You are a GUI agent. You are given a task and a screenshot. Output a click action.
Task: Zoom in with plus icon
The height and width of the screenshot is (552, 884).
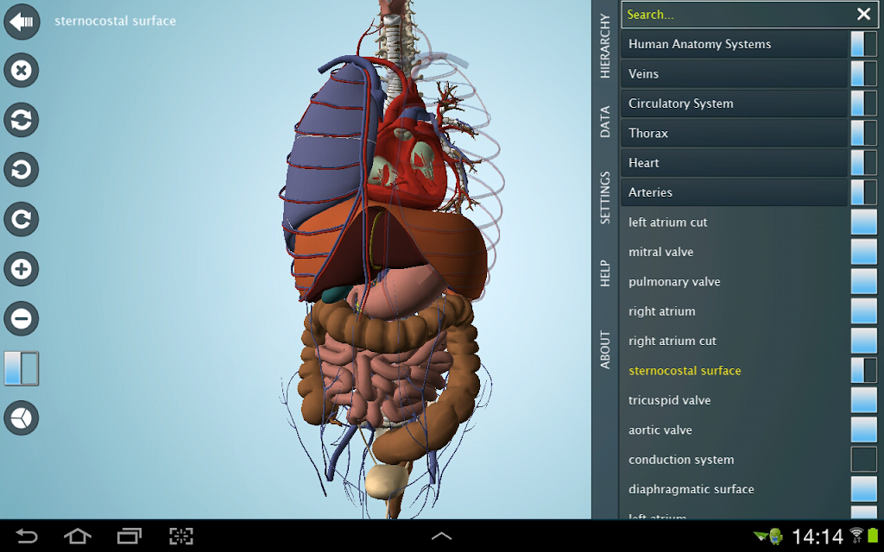pyautogui.click(x=22, y=269)
